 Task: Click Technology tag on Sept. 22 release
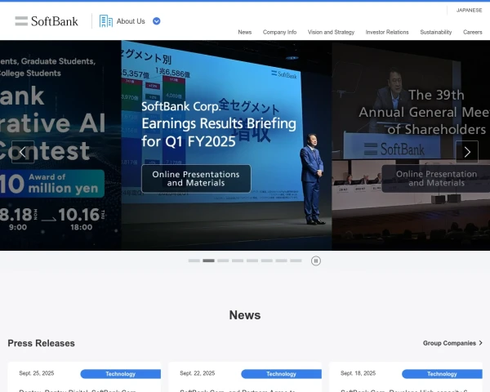tap(281, 374)
